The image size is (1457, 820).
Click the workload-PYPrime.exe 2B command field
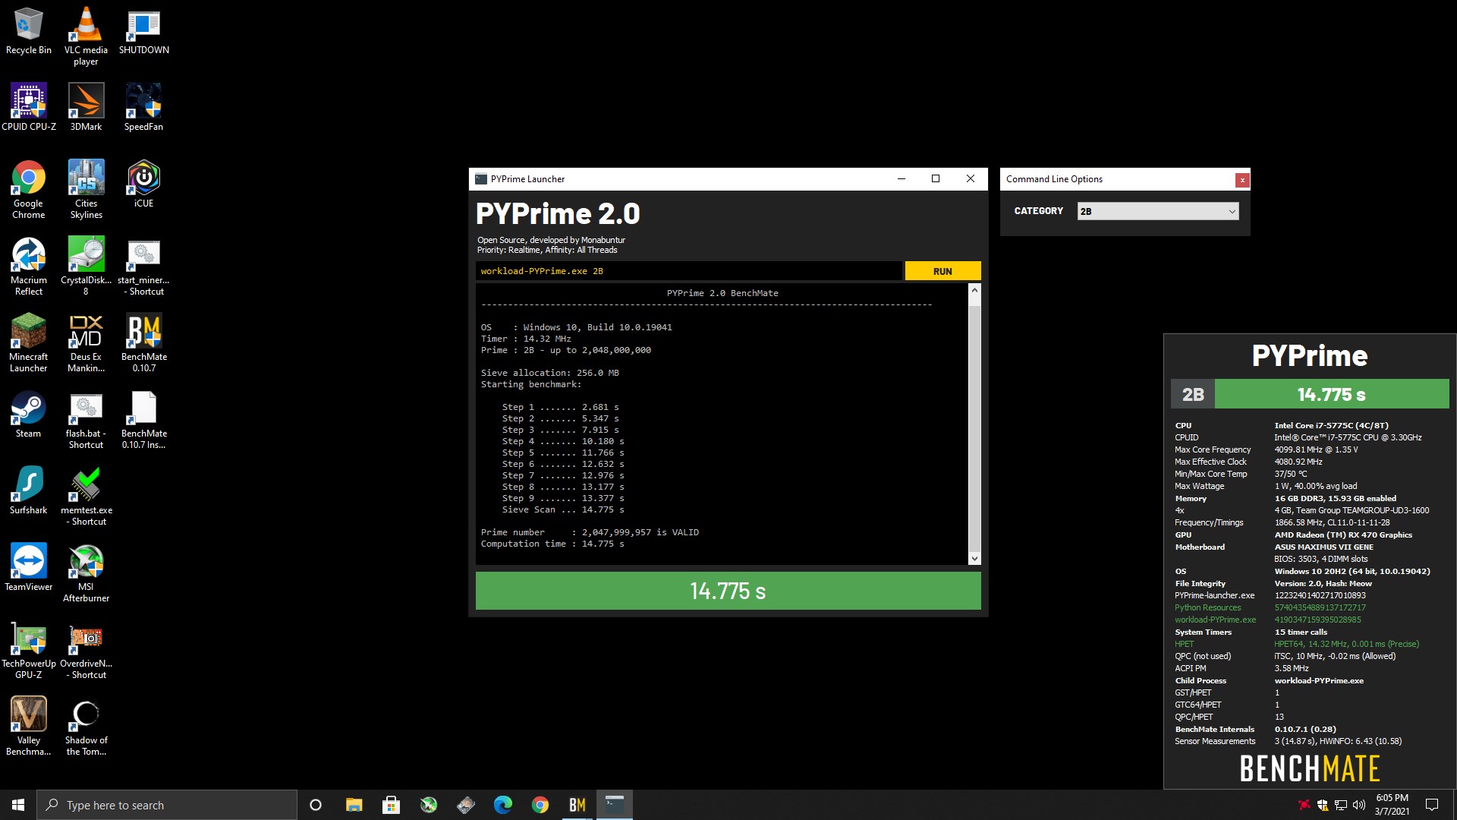(x=689, y=271)
